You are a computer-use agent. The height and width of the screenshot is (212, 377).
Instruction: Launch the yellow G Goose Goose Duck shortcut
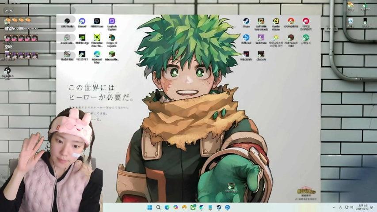276,24
